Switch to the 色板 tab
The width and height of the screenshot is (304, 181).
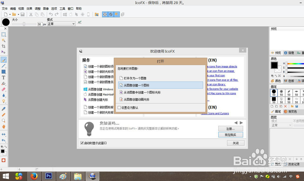tap(289, 81)
